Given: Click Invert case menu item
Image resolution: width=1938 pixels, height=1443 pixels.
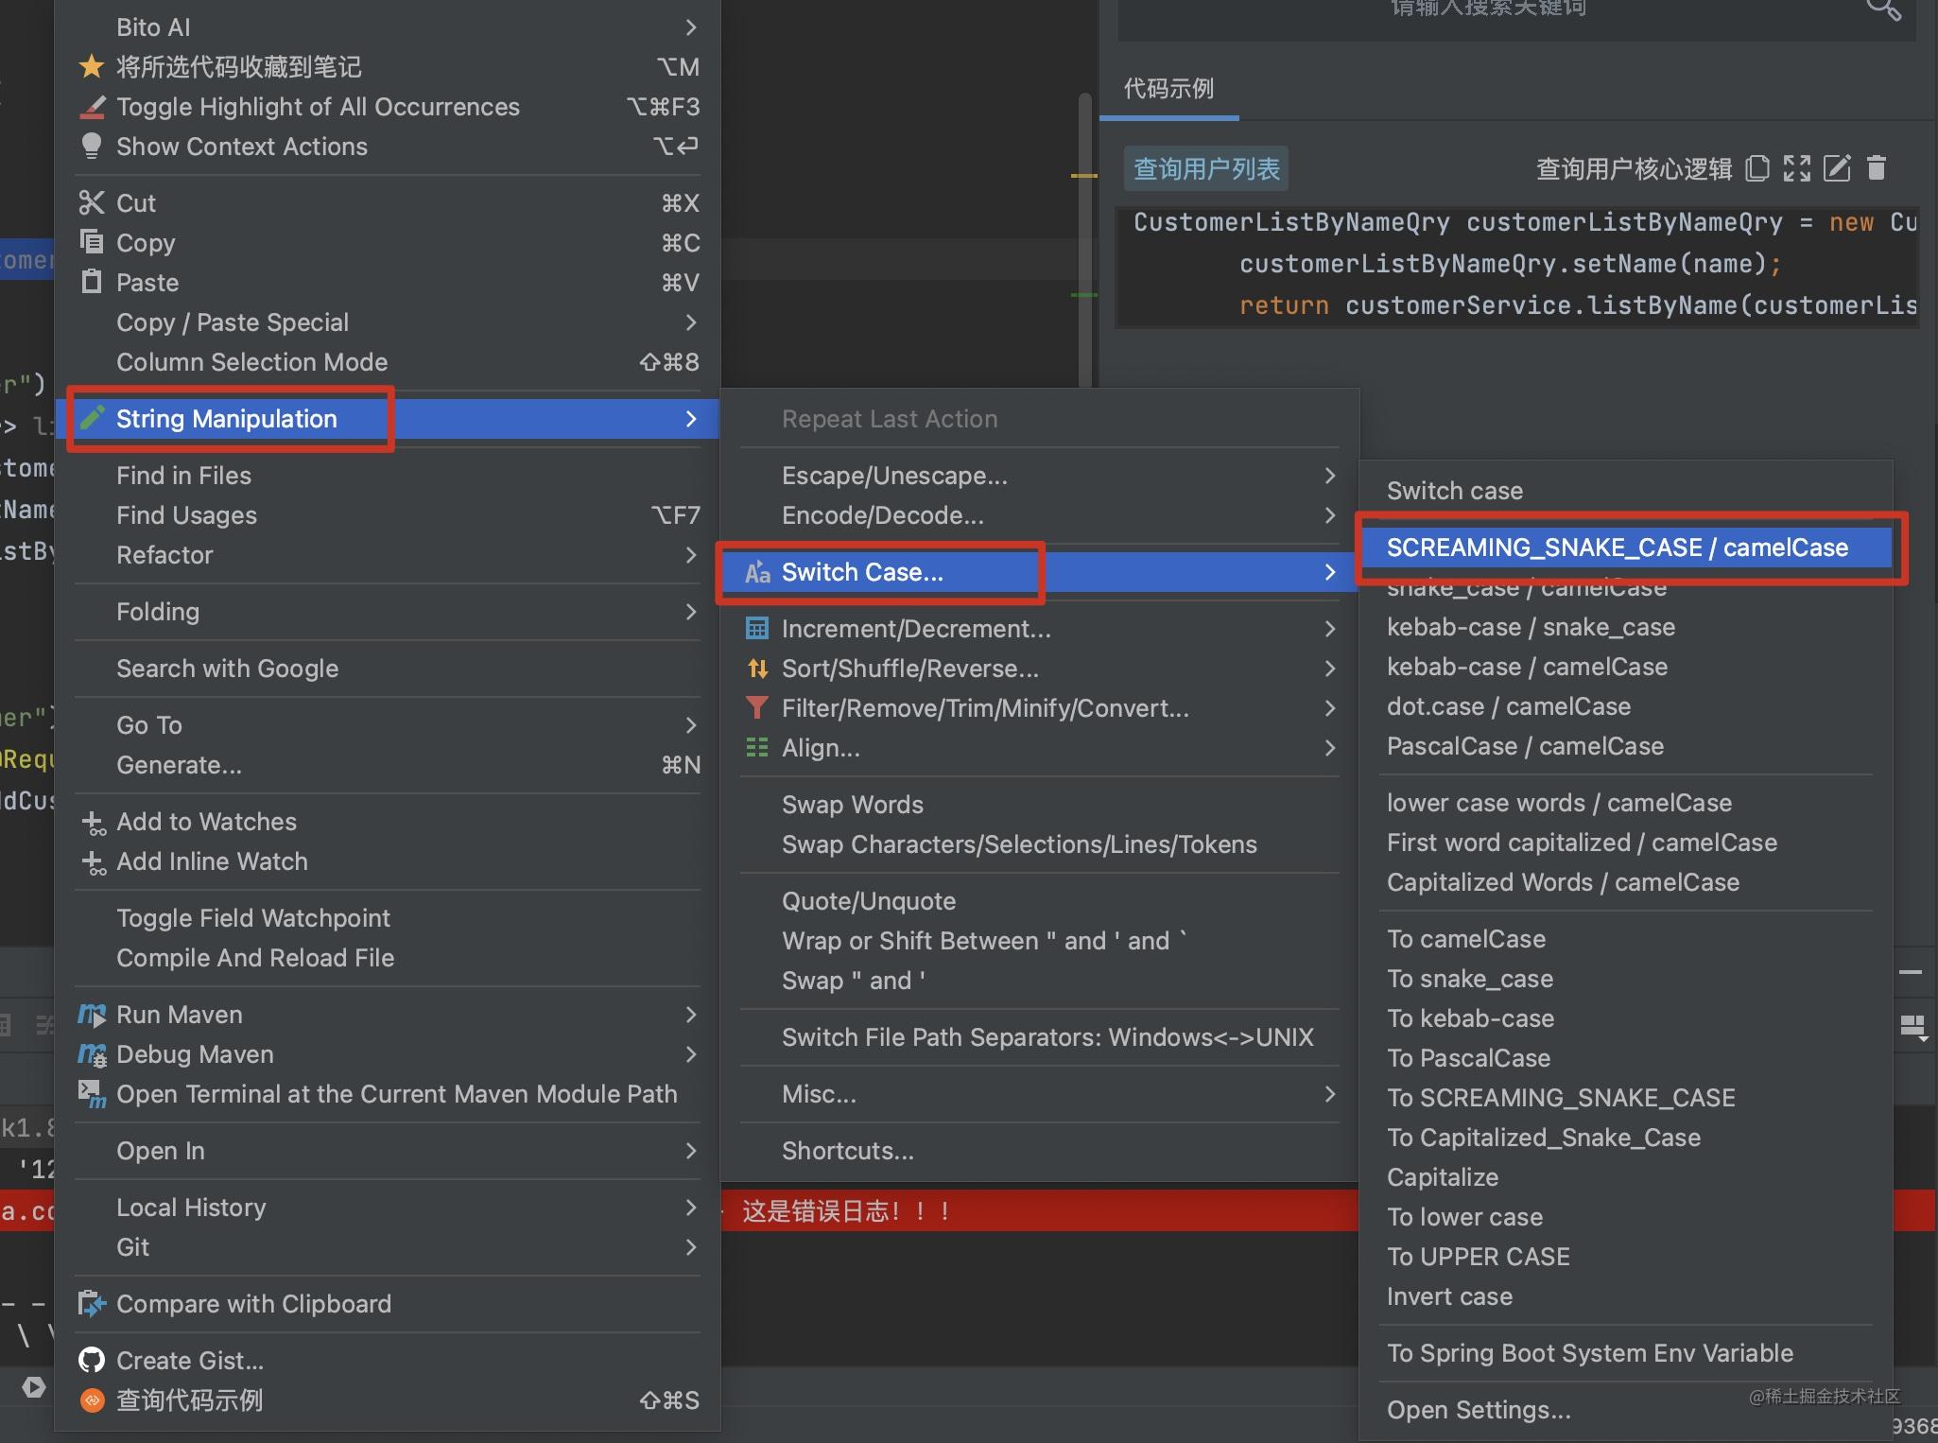Looking at the screenshot, I should coord(1626,1296).
